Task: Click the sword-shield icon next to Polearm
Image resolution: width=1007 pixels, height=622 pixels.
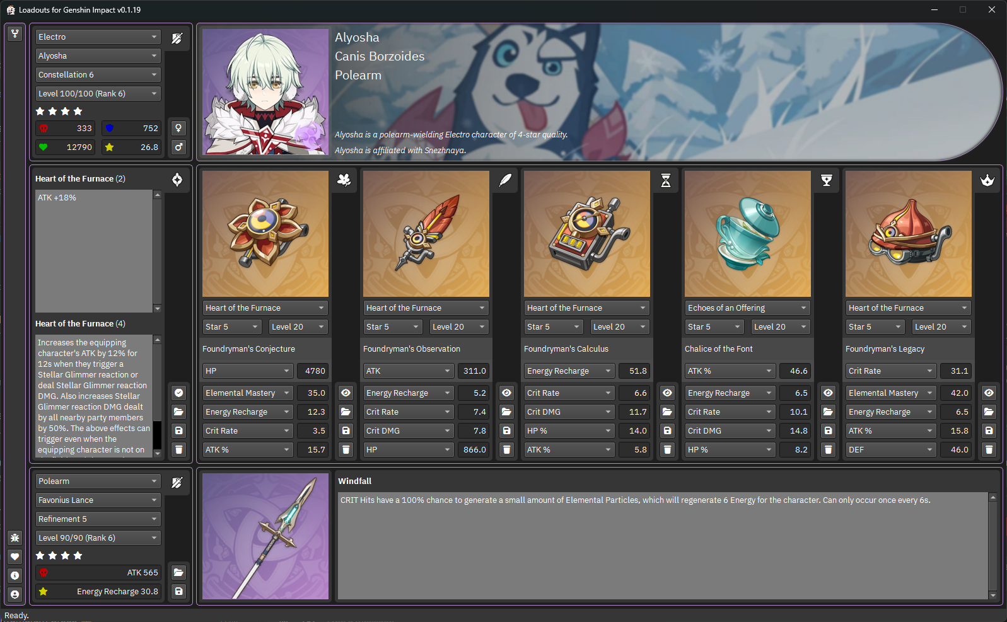Action: pos(177,482)
